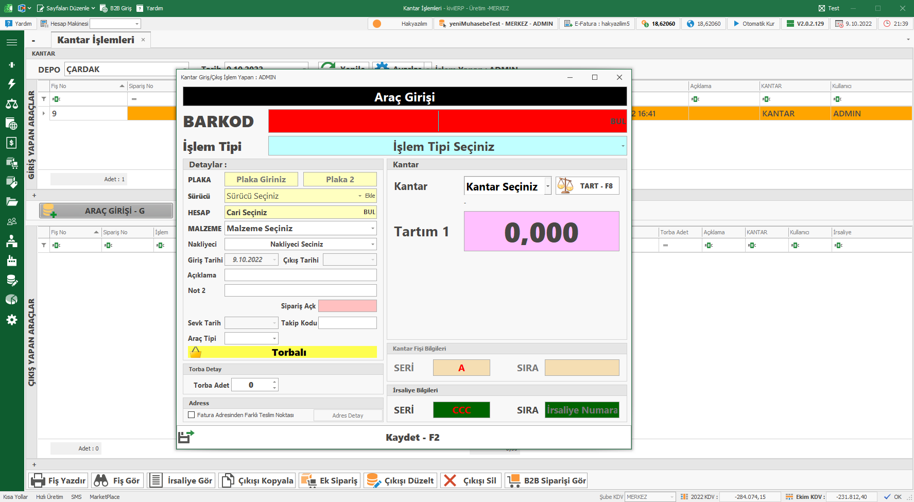The width and height of the screenshot is (914, 502).
Task: Click the Çıkışı Sil delete button
Action: click(x=470, y=480)
